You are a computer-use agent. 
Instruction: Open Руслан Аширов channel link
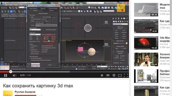[x=25, y=92]
